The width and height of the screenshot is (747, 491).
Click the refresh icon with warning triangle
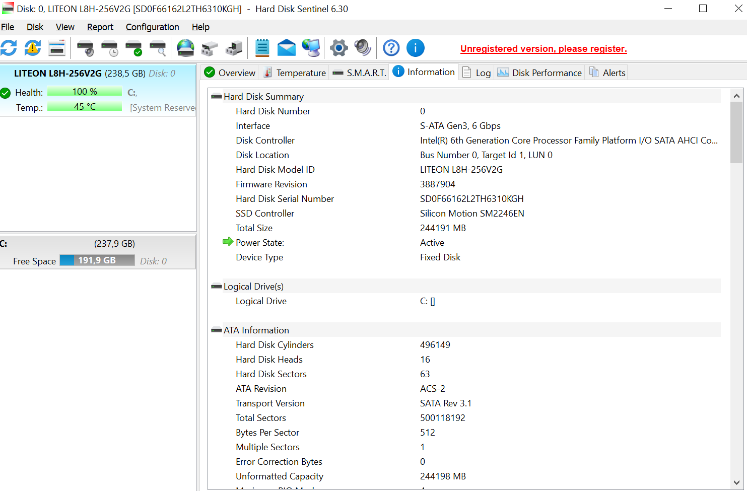(x=33, y=48)
